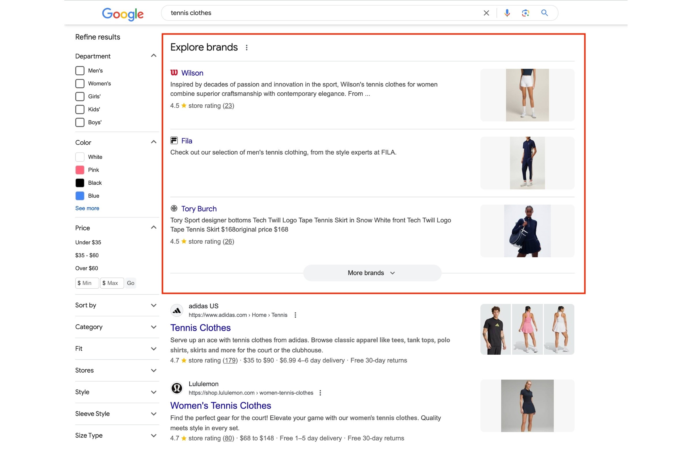Open Lululemon store rating reviews (80)

229,438
